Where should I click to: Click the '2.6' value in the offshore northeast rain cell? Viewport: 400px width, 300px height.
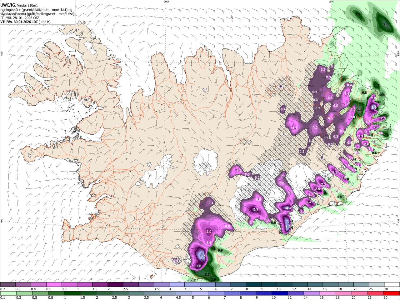(386, 24)
